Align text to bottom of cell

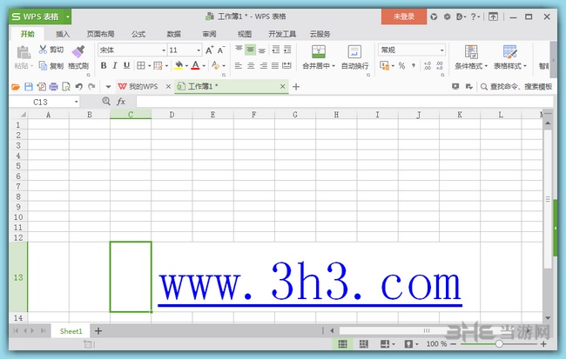point(262,50)
